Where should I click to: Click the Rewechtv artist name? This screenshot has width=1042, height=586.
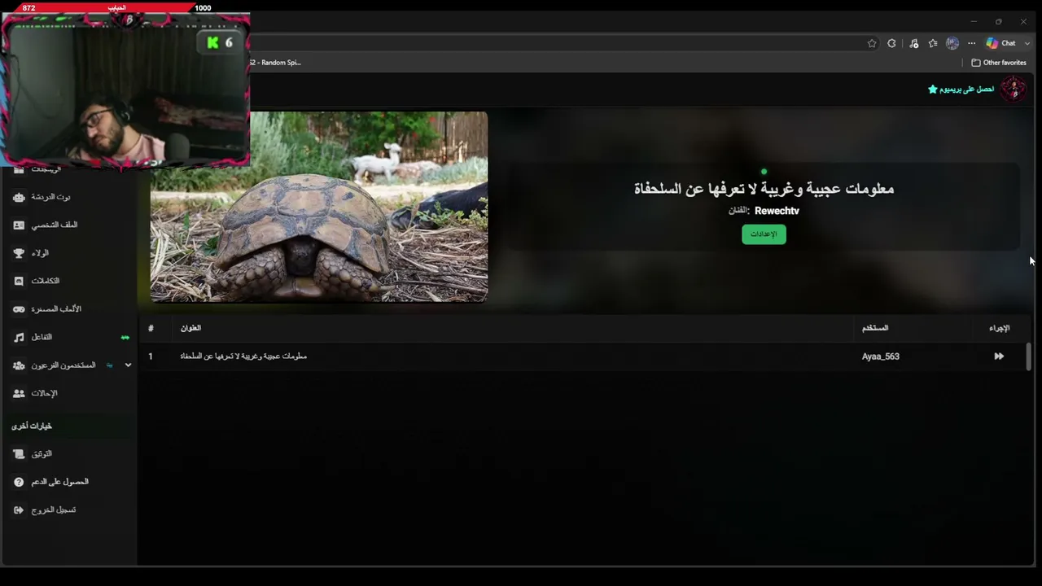point(777,211)
